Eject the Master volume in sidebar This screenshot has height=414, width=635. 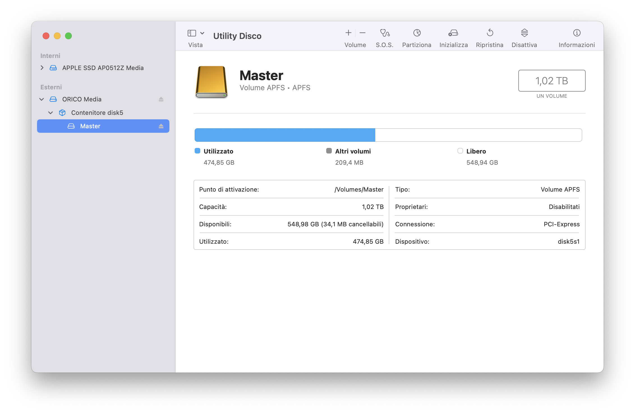(161, 126)
